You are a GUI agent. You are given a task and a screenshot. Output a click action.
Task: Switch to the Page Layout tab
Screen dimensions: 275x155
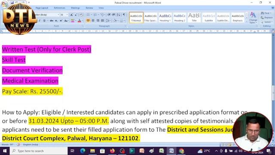(42, 8)
